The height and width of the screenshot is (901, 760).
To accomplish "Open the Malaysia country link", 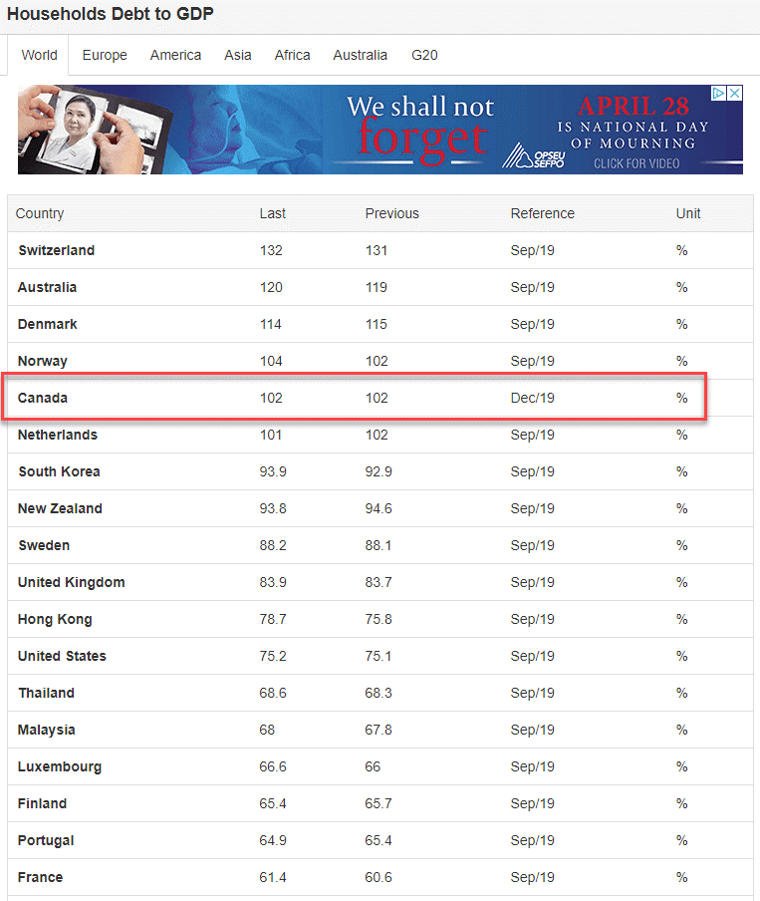I will click(47, 730).
